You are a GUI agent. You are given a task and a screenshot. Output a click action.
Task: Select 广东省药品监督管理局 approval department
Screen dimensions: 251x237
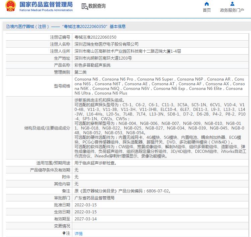click(94, 198)
